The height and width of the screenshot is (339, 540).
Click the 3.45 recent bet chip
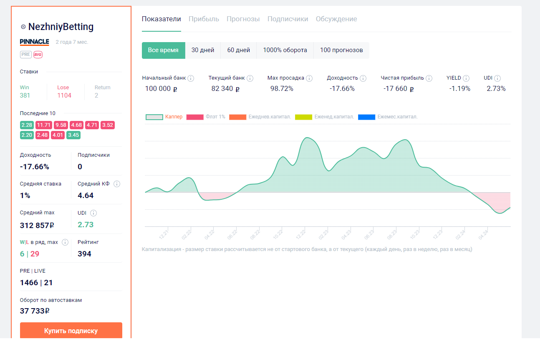(x=73, y=135)
